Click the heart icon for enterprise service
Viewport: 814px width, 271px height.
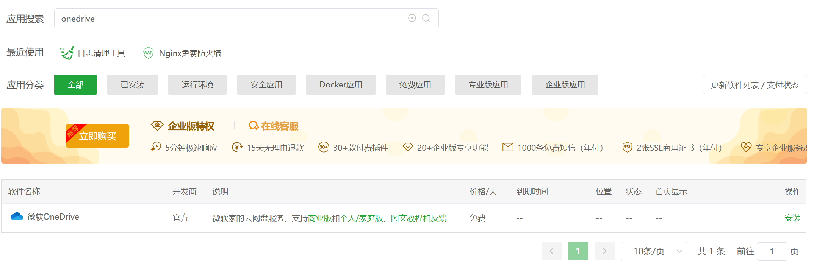tap(746, 147)
